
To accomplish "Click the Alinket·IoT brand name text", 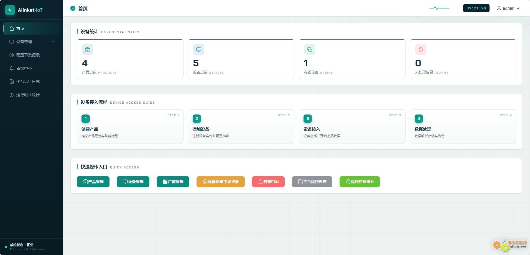I will [30, 10].
